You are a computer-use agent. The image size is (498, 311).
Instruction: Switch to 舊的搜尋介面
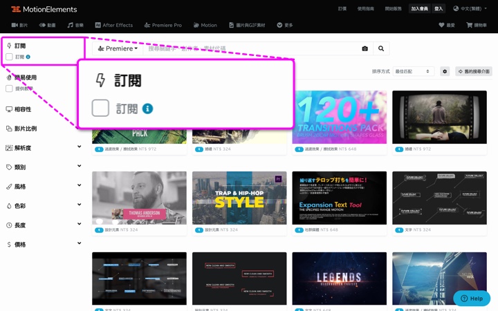474,71
